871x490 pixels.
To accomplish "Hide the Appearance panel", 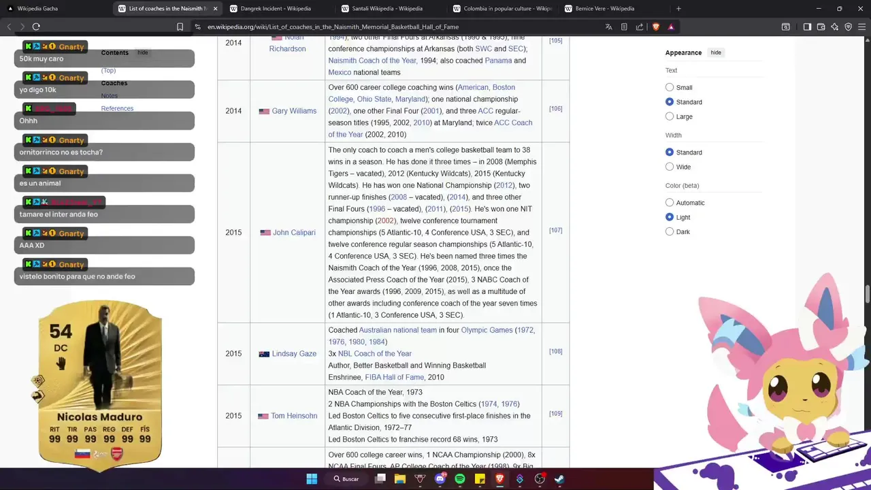I will tap(716, 52).
